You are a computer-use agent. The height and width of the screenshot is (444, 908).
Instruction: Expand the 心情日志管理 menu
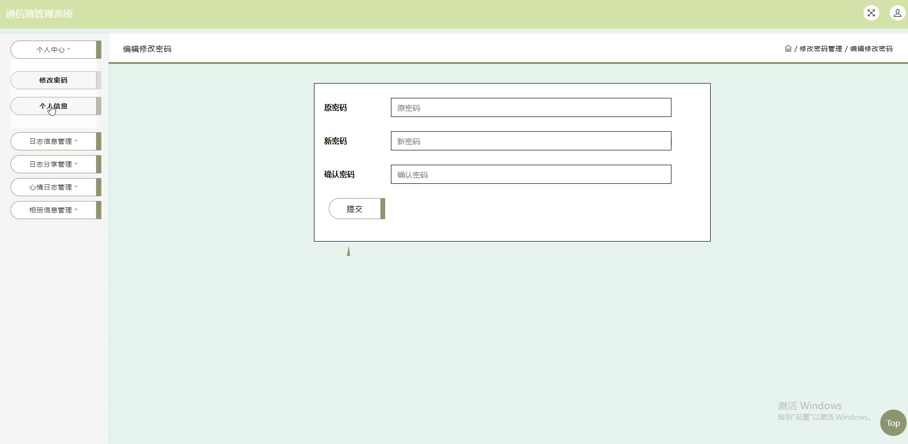[x=56, y=187]
